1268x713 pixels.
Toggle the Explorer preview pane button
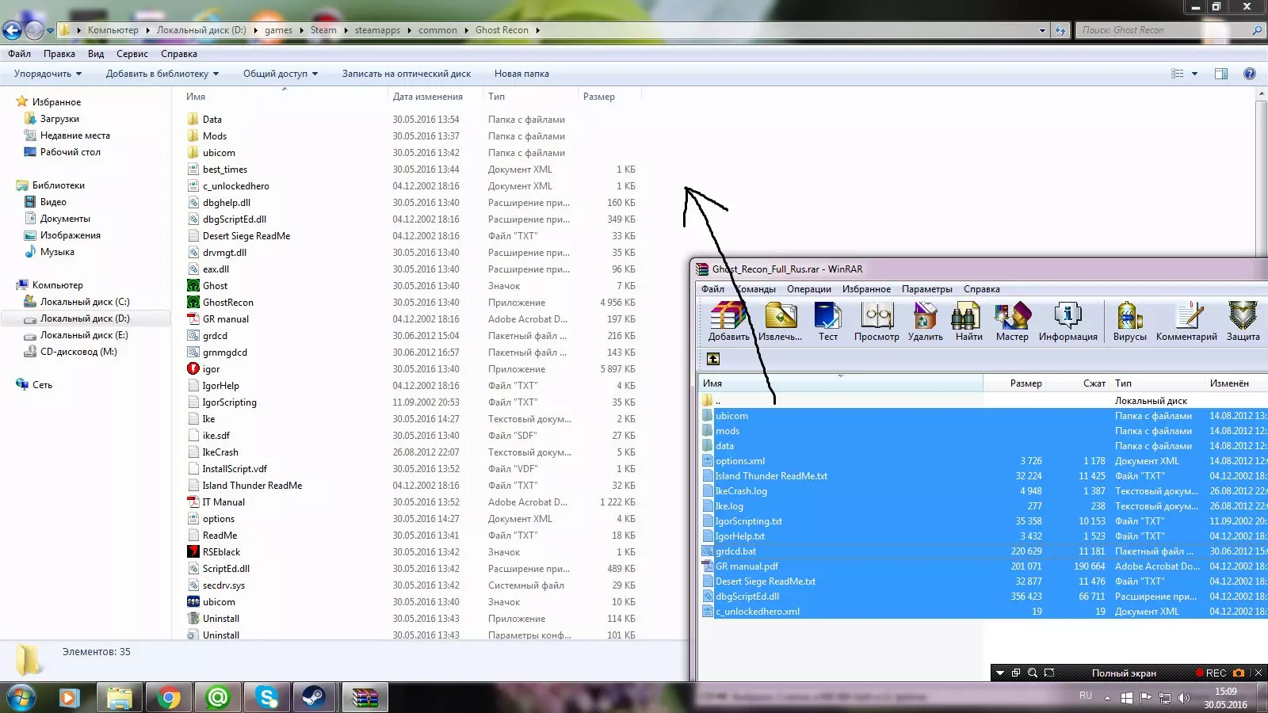[x=1220, y=74]
